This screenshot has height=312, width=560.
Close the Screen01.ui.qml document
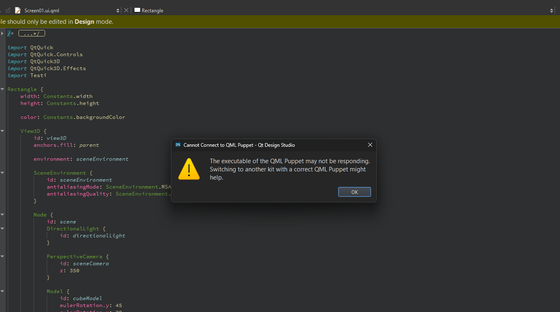pos(126,10)
